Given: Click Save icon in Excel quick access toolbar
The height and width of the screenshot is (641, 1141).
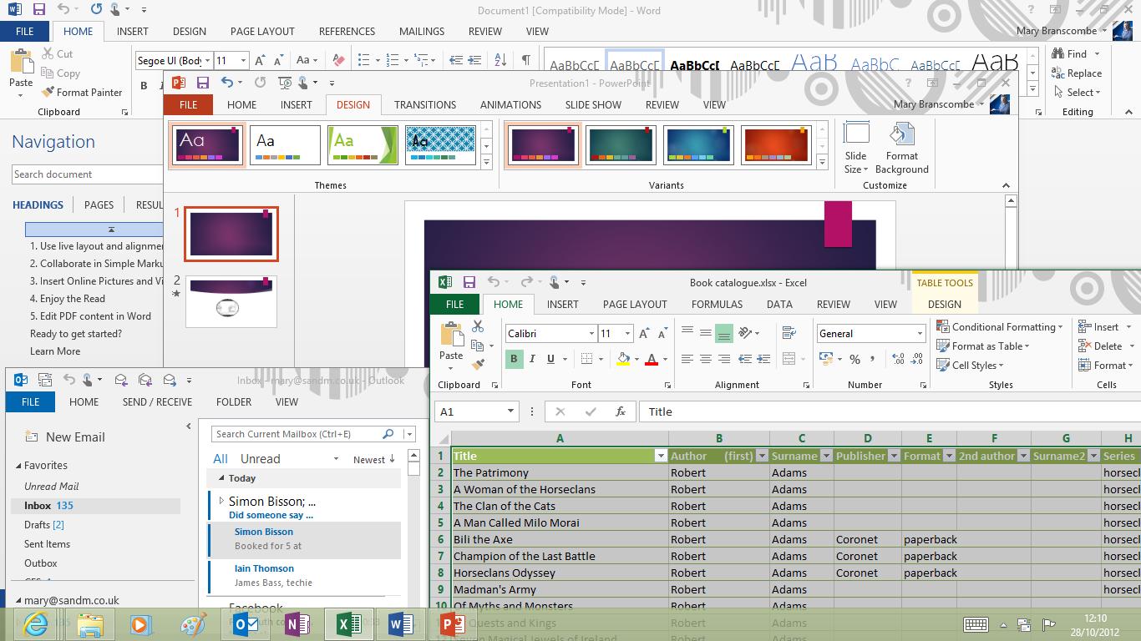Looking at the screenshot, I should [x=469, y=282].
